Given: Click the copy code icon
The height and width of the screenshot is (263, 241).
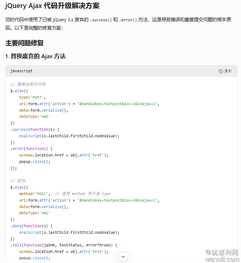Looking at the screenshot, I should [x=221, y=71].
